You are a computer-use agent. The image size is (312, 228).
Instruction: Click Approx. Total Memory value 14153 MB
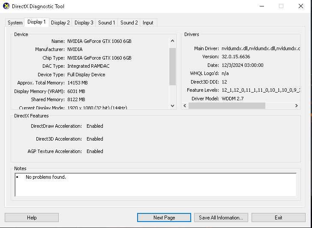coord(78,83)
